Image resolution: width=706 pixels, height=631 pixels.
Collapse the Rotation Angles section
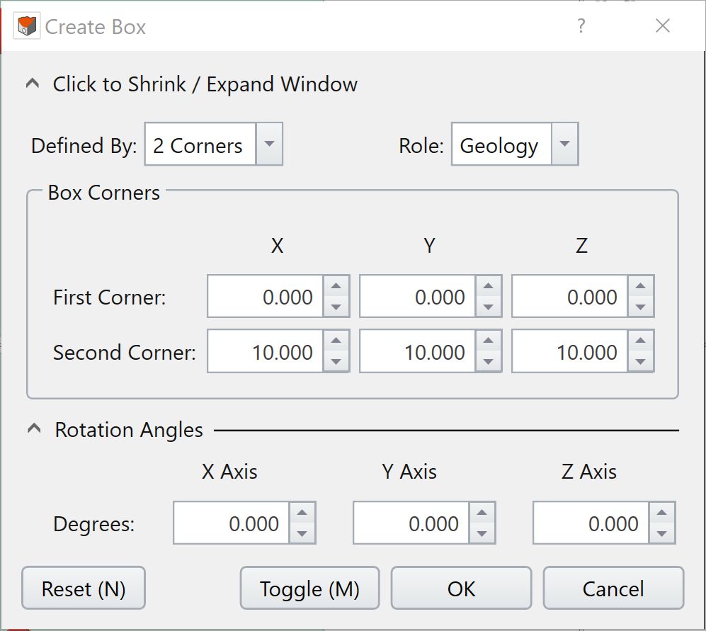point(34,428)
